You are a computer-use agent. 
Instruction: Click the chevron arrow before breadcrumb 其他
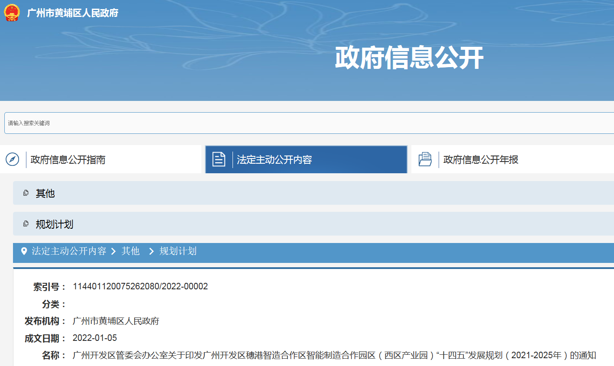[x=113, y=251]
